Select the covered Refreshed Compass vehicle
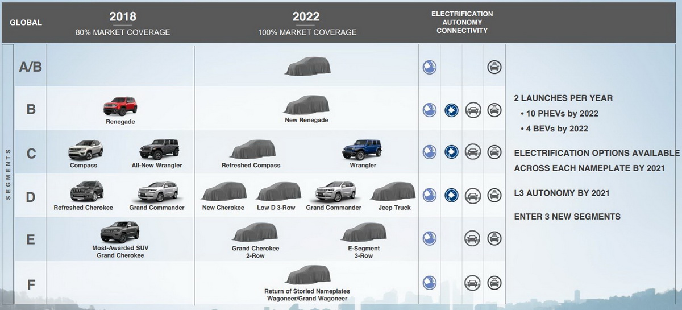The height and width of the screenshot is (310, 682). [253, 149]
